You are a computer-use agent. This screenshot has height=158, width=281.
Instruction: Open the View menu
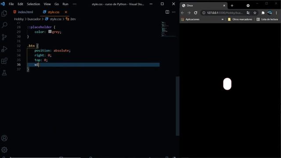tap(47, 4)
